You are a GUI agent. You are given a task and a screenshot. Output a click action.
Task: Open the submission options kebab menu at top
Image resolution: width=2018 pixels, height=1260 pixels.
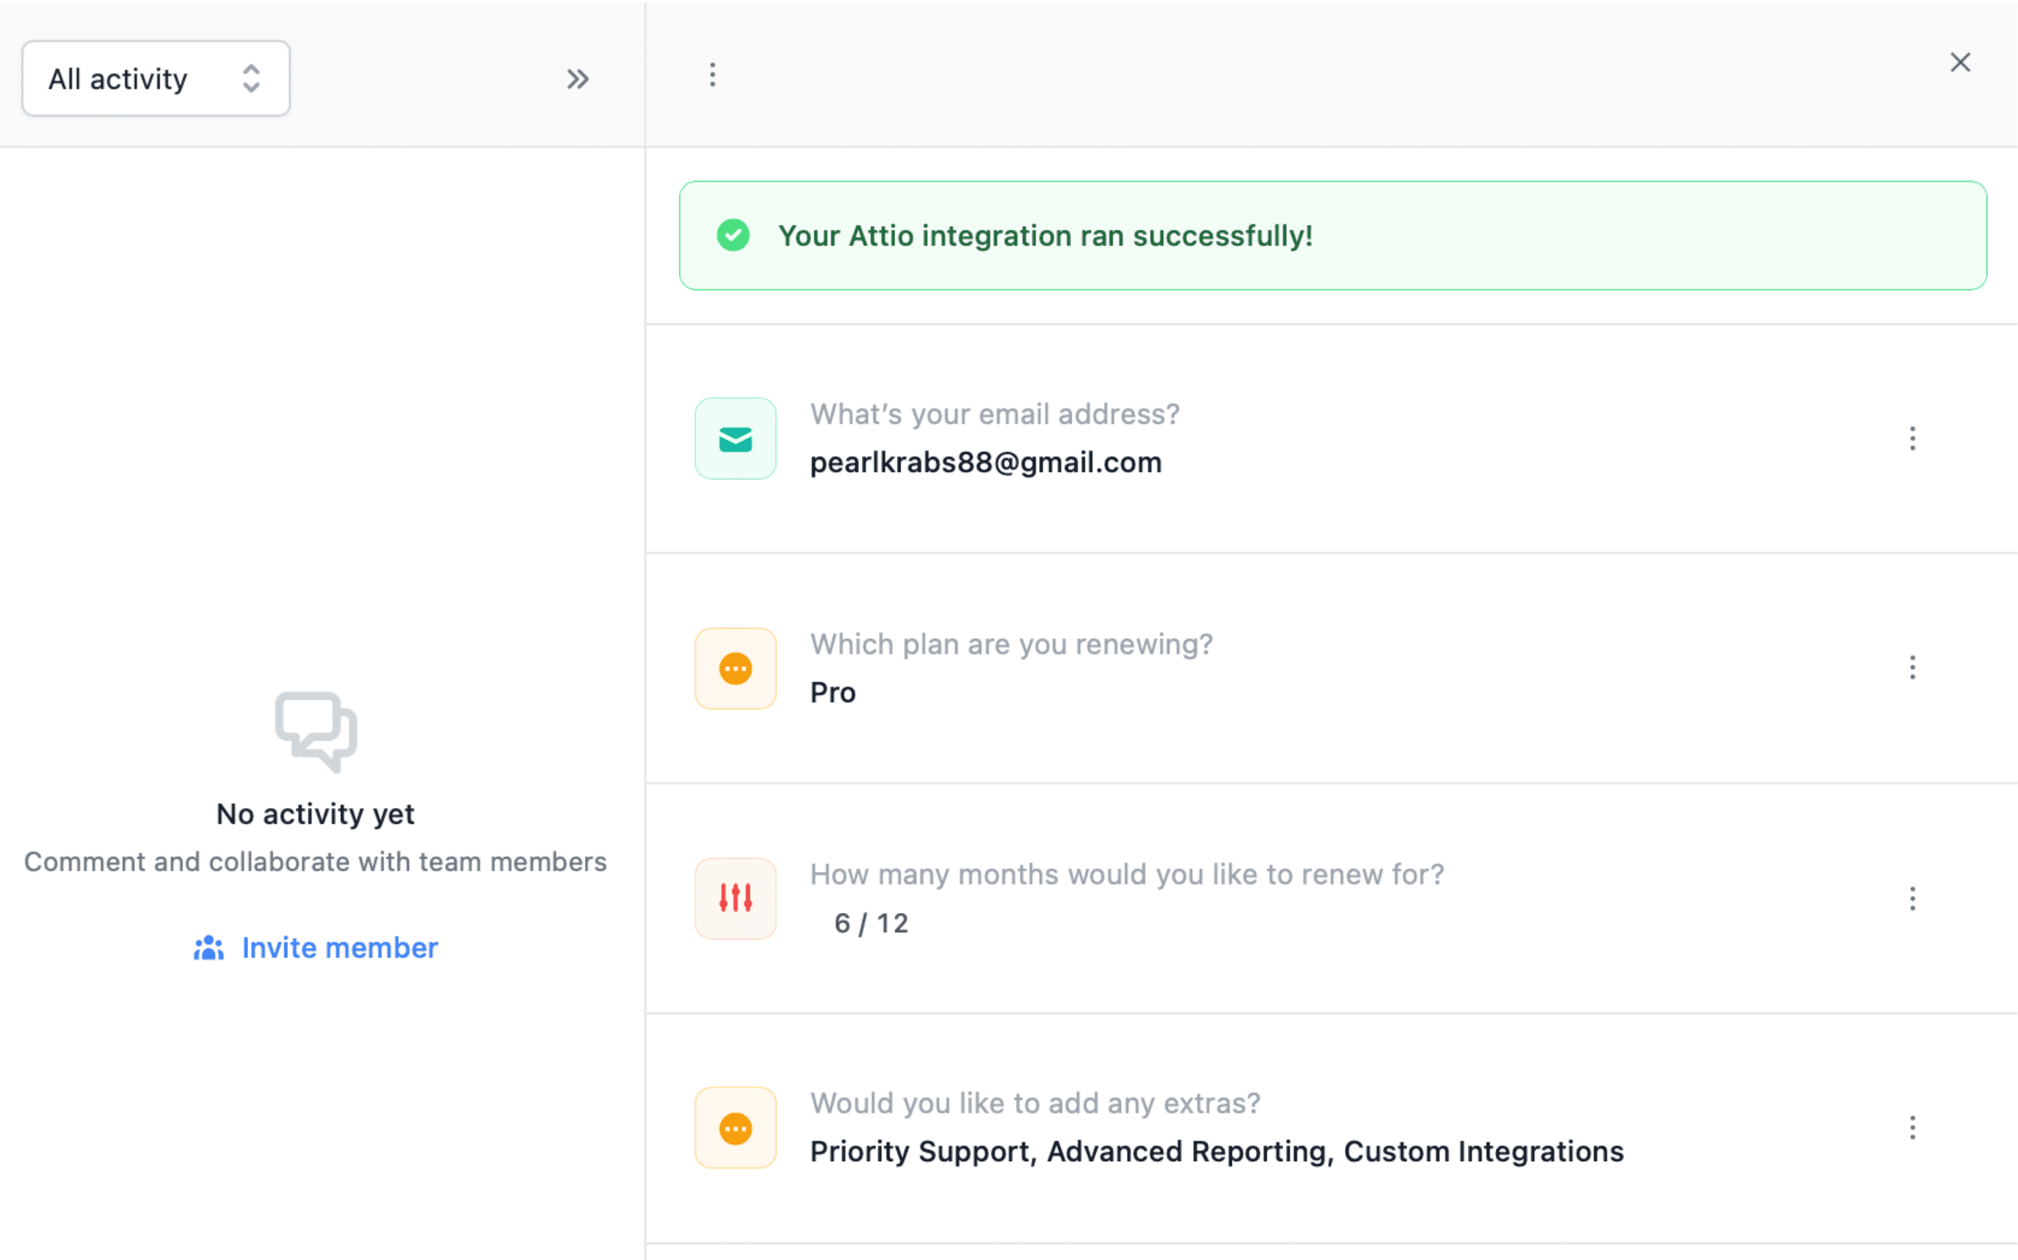(x=712, y=75)
